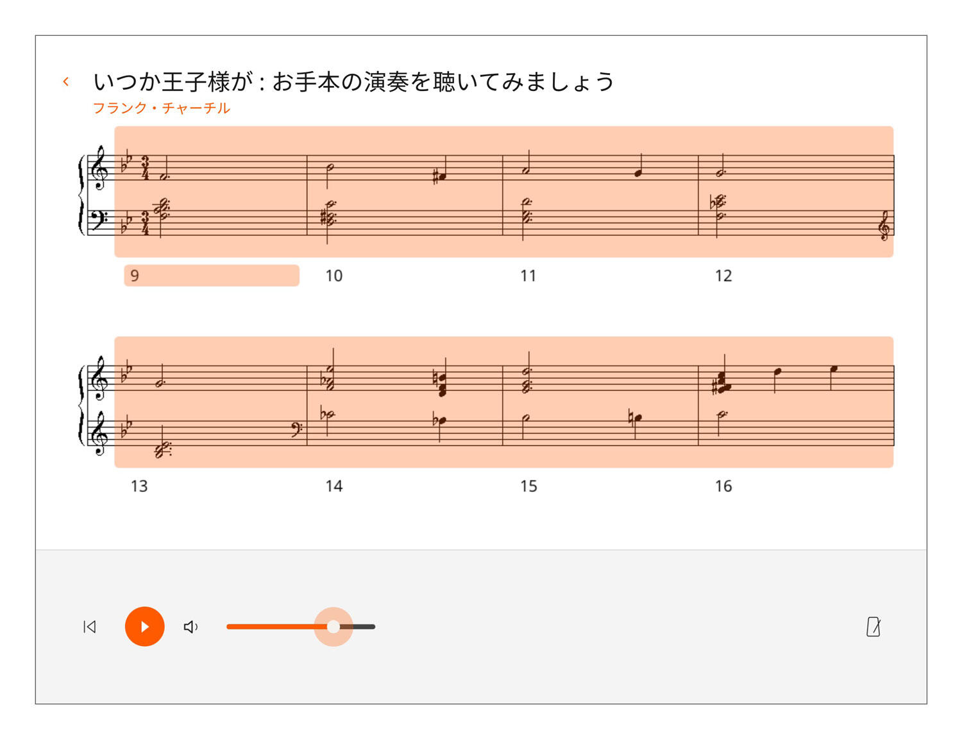
Task: Select measure number 15
Action: coord(528,486)
